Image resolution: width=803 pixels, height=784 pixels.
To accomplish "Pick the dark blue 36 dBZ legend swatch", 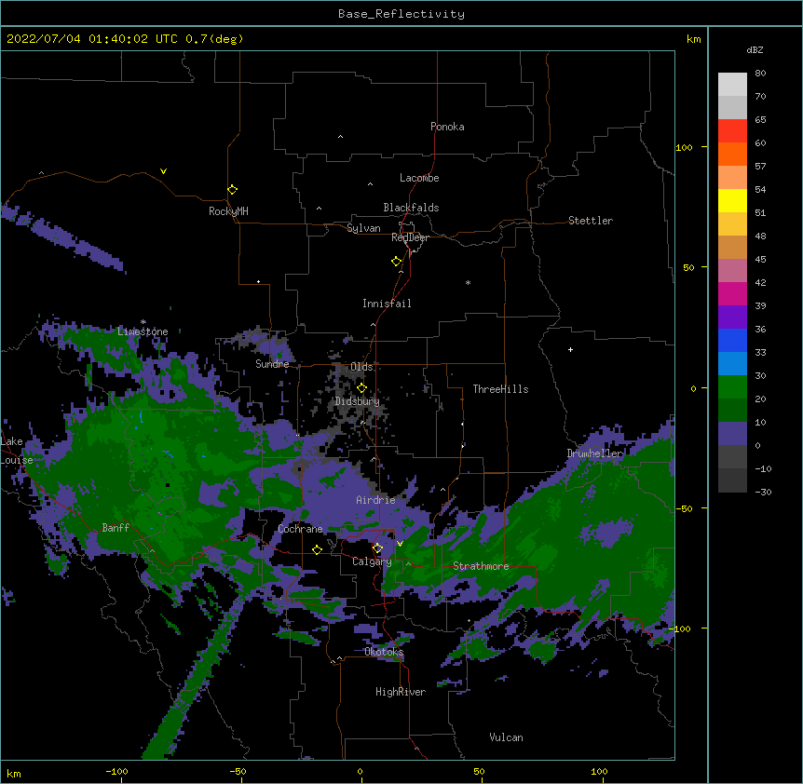I will (x=732, y=340).
